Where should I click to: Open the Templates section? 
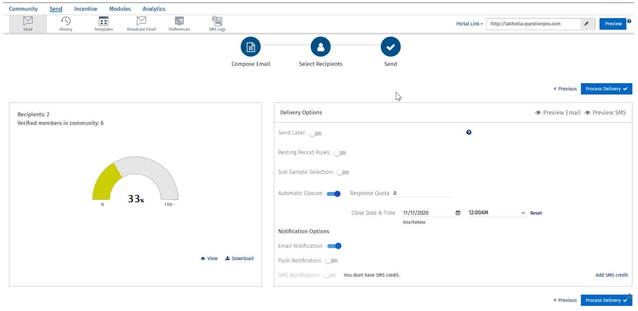click(x=103, y=23)
